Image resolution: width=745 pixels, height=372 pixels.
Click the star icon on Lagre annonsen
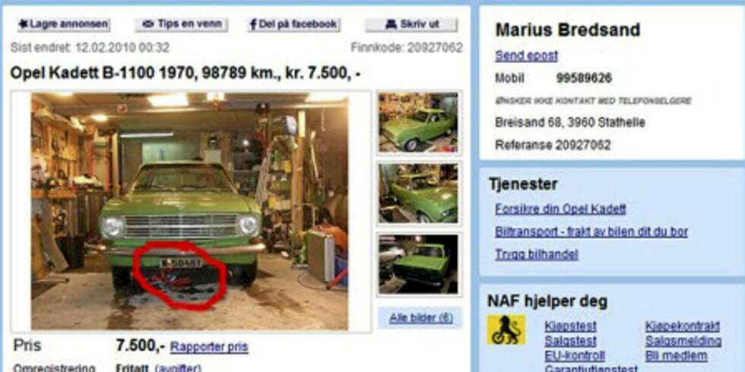[24, 24]
